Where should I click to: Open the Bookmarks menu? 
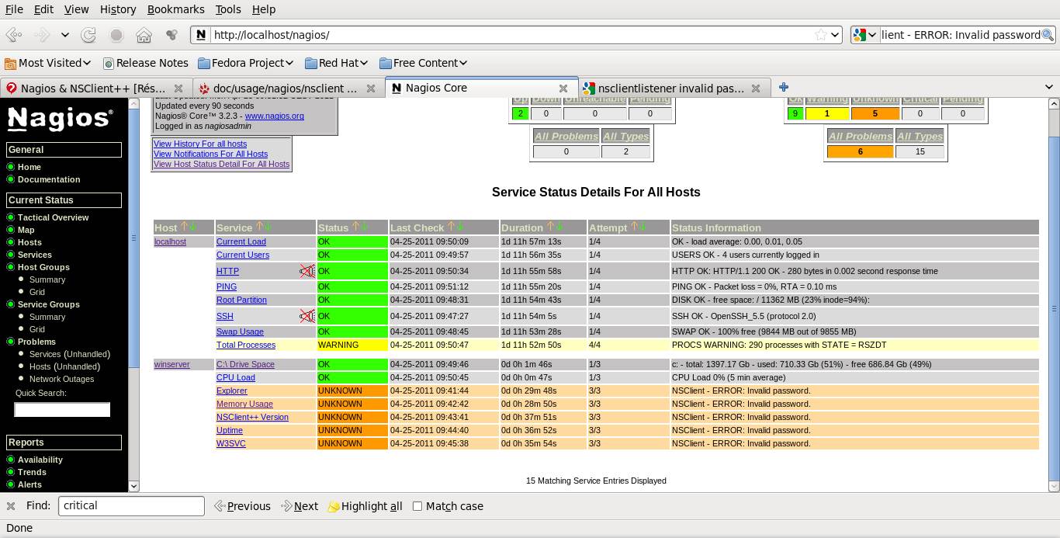175,9
